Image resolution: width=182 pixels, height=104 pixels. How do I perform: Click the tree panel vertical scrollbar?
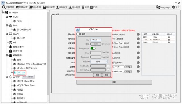click(x=48, y=54)
